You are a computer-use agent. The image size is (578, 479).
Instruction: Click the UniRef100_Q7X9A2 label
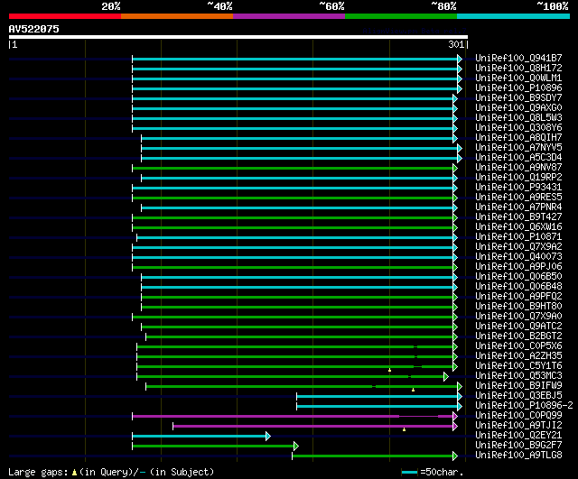coord(518,247)
